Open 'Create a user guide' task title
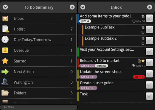The width and height of the screenshot is (155, 110). 96,83
